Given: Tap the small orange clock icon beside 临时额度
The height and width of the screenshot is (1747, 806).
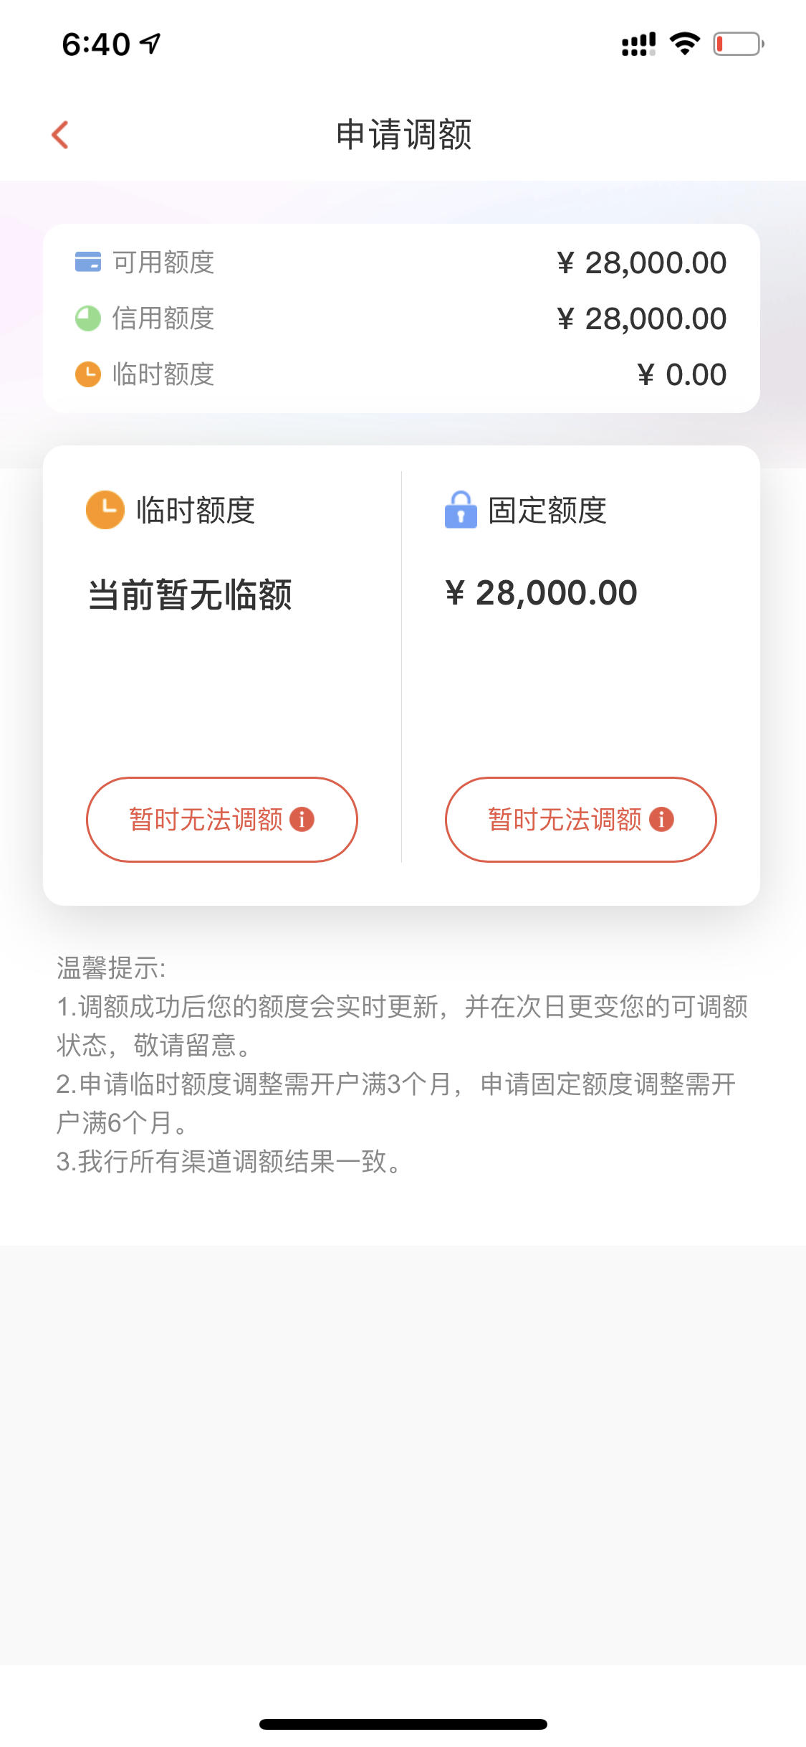Looking at the screenshot, I should (x=88, y=374).
